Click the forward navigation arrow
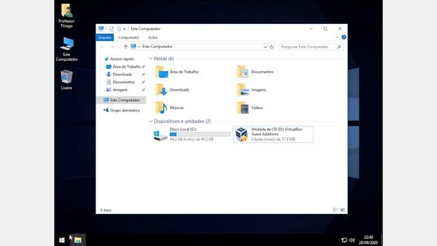The height and width of the screenshot is (246, 437). [111, 47]
